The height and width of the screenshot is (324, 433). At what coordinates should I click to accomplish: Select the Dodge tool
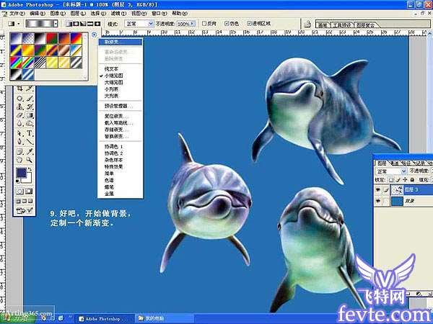tap(30, 123)
